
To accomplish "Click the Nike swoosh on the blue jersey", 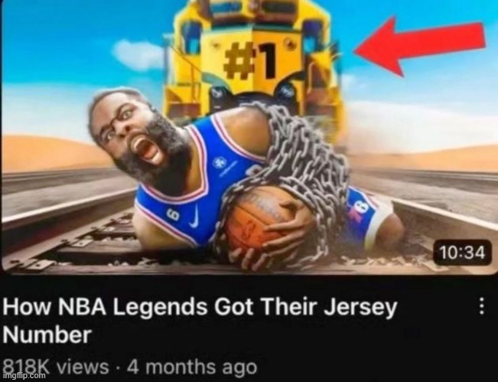I will 195,217.
